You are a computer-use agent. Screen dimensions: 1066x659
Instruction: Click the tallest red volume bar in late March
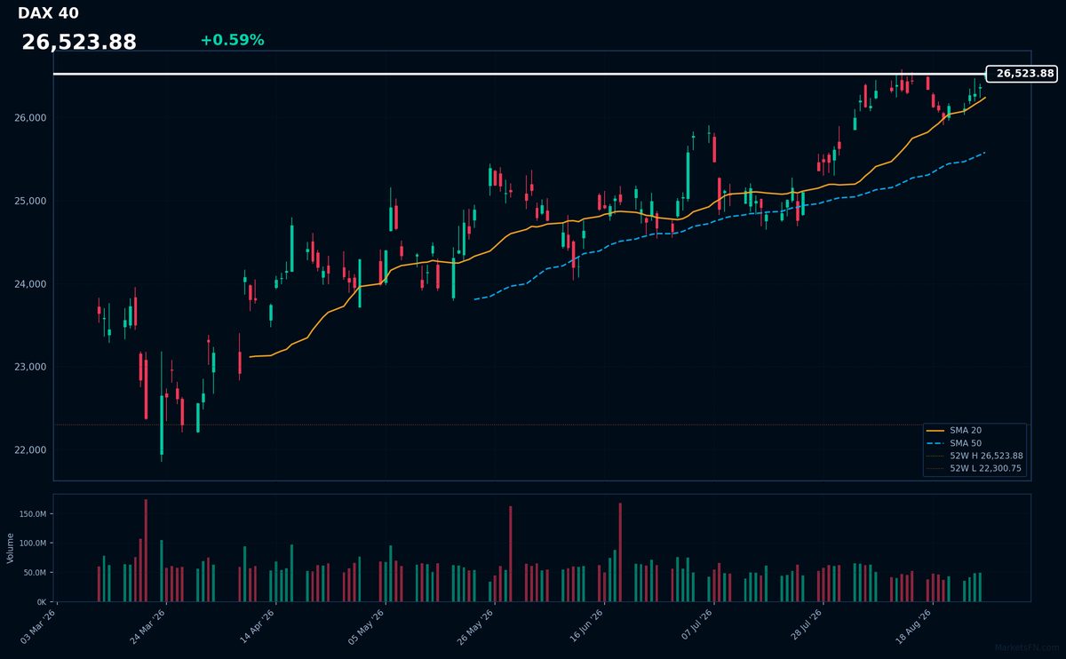(x=146, y=551)
